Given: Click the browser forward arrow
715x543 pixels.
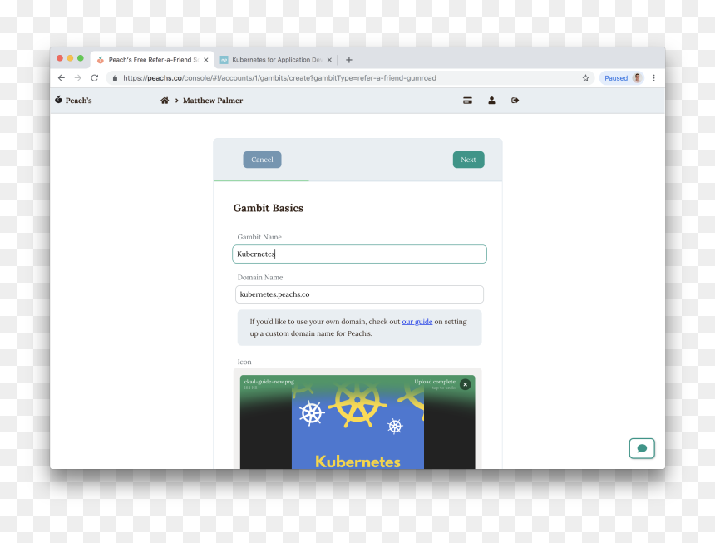Looking at the screenshot, I should 78,78.
